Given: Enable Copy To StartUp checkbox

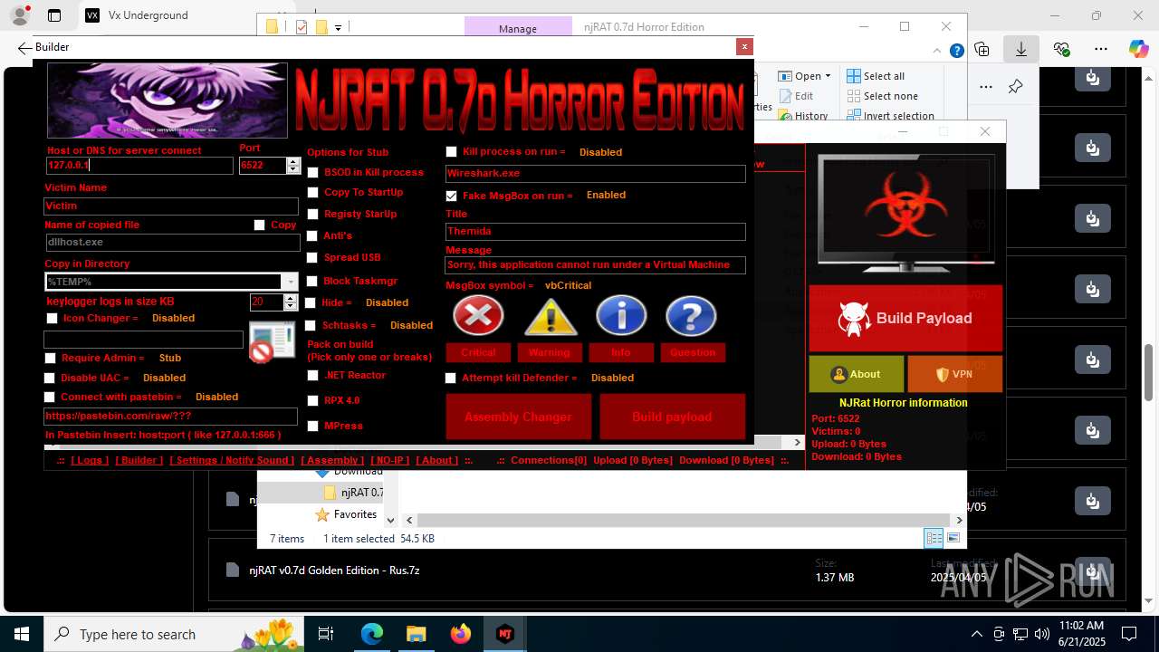Looking at the screenshot, I should coord(312,192).
